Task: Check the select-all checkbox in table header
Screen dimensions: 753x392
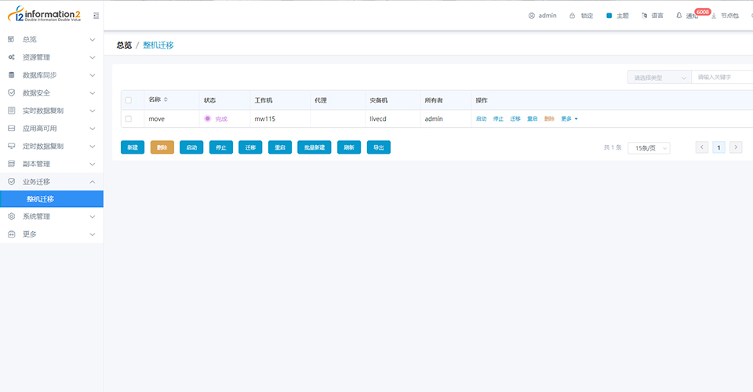Action: click(129, 100)
